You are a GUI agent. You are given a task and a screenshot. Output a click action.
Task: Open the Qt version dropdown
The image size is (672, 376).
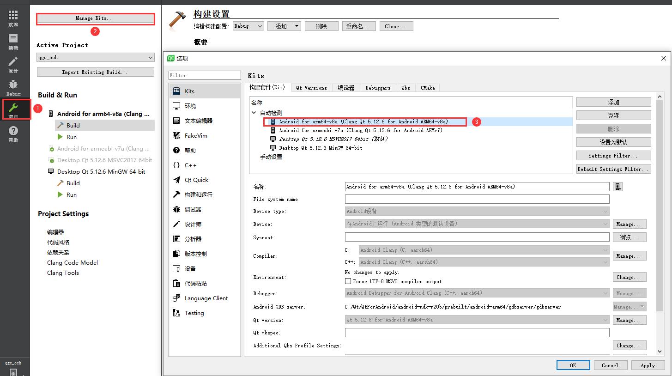pos(477,320)
